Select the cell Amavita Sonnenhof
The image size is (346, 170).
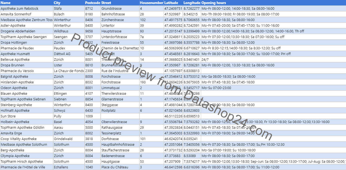pyautogui.click(x=26, y=14)
